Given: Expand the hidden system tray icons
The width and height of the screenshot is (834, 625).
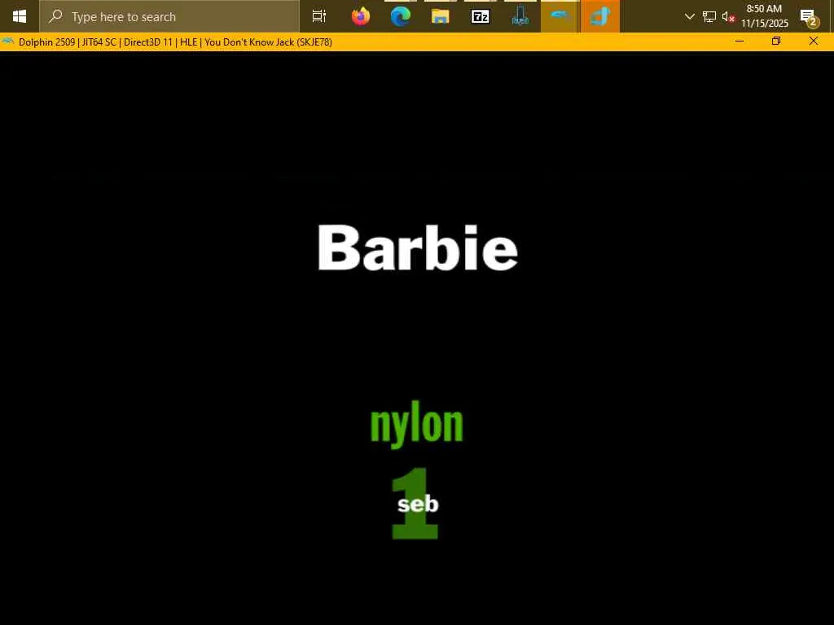Looking at the screenshot, I should pos(689,16).
